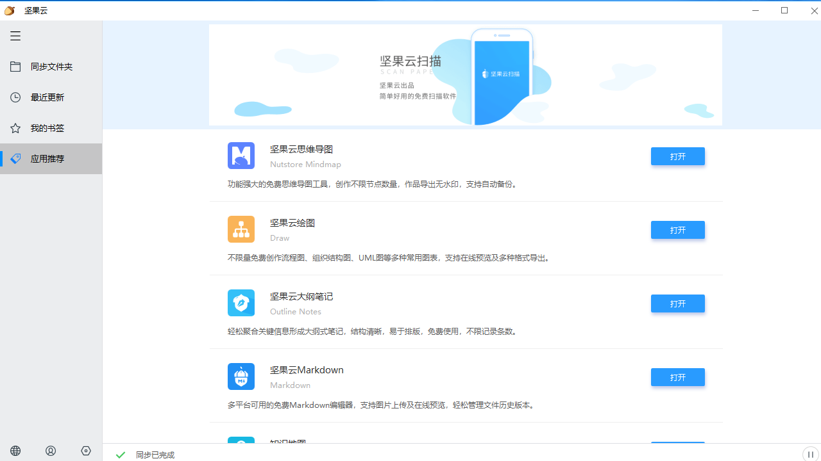821x461 pixels.
Task: Open the hamburger menu icon
Action: pos(15,36)
